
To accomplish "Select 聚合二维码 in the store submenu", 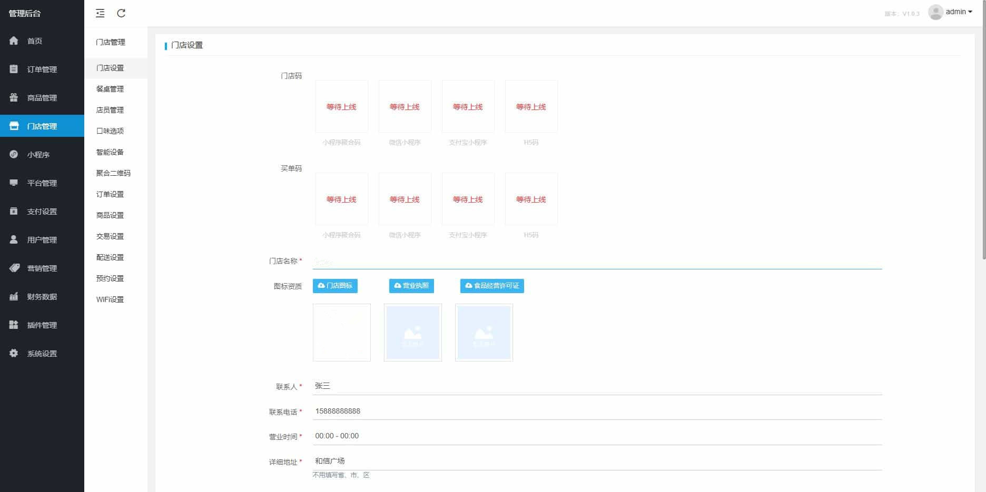I will [113, 173].
